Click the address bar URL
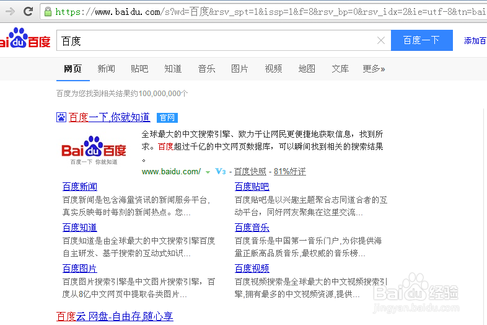 (270, 12)
